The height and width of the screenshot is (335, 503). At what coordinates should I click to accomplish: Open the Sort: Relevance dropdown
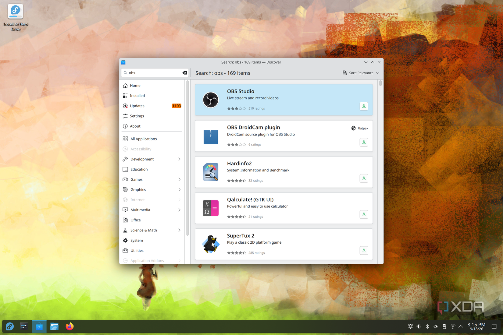coord(361,73)
